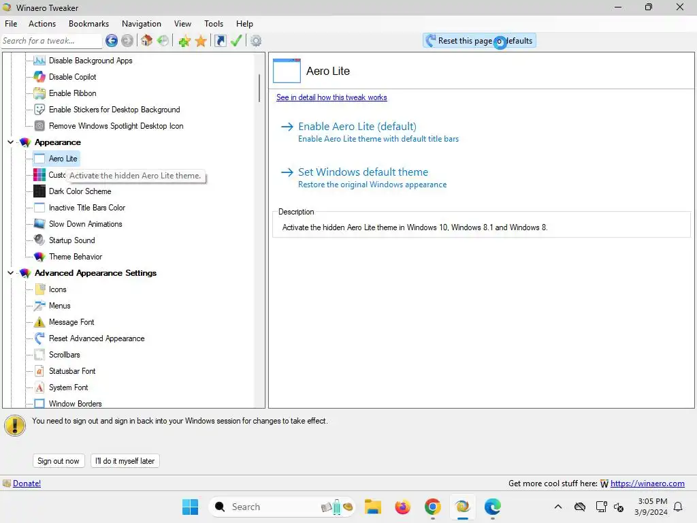Screen dimensions: 697x523
Task: Click the green add bookmark star icon
Action: pyautogui.click(x=184, y=41)
